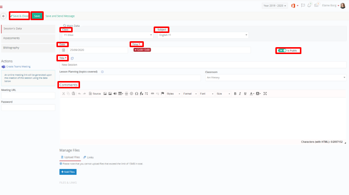Click the Cut icon in editor toolbar

63,94
